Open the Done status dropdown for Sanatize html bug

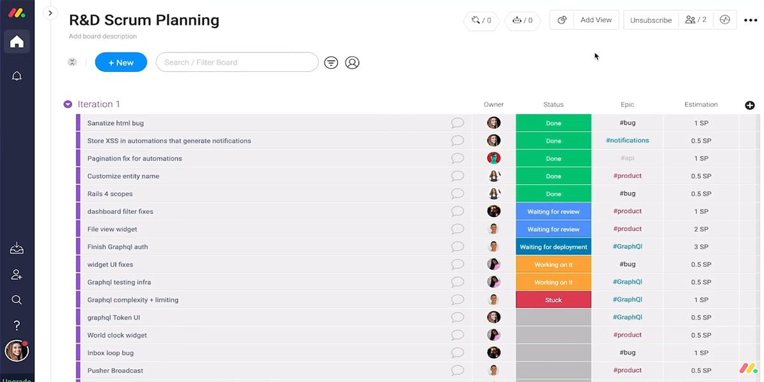[x=553, y=122]
